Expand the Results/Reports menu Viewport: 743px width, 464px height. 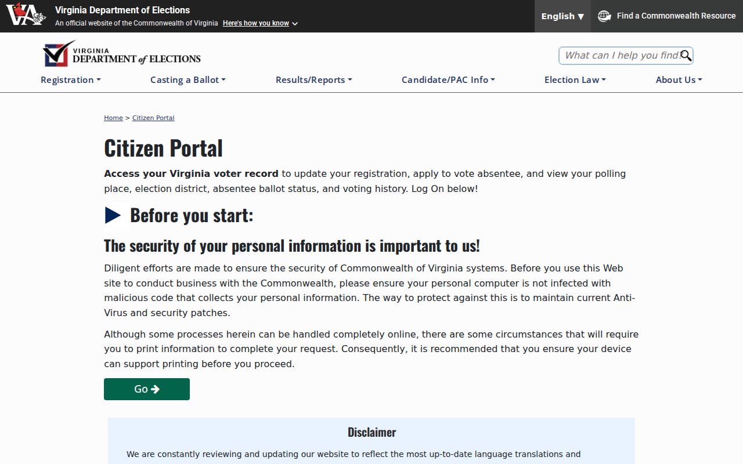coord(313,80)
